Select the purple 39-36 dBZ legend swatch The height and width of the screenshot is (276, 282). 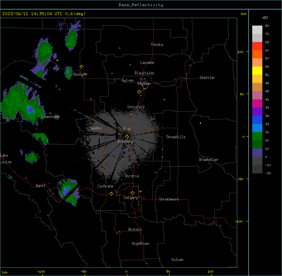(257, 111)
